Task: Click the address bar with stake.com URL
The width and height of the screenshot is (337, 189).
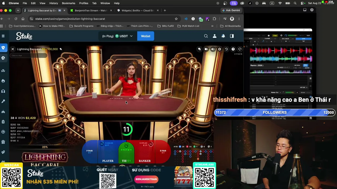Action: 104,19
